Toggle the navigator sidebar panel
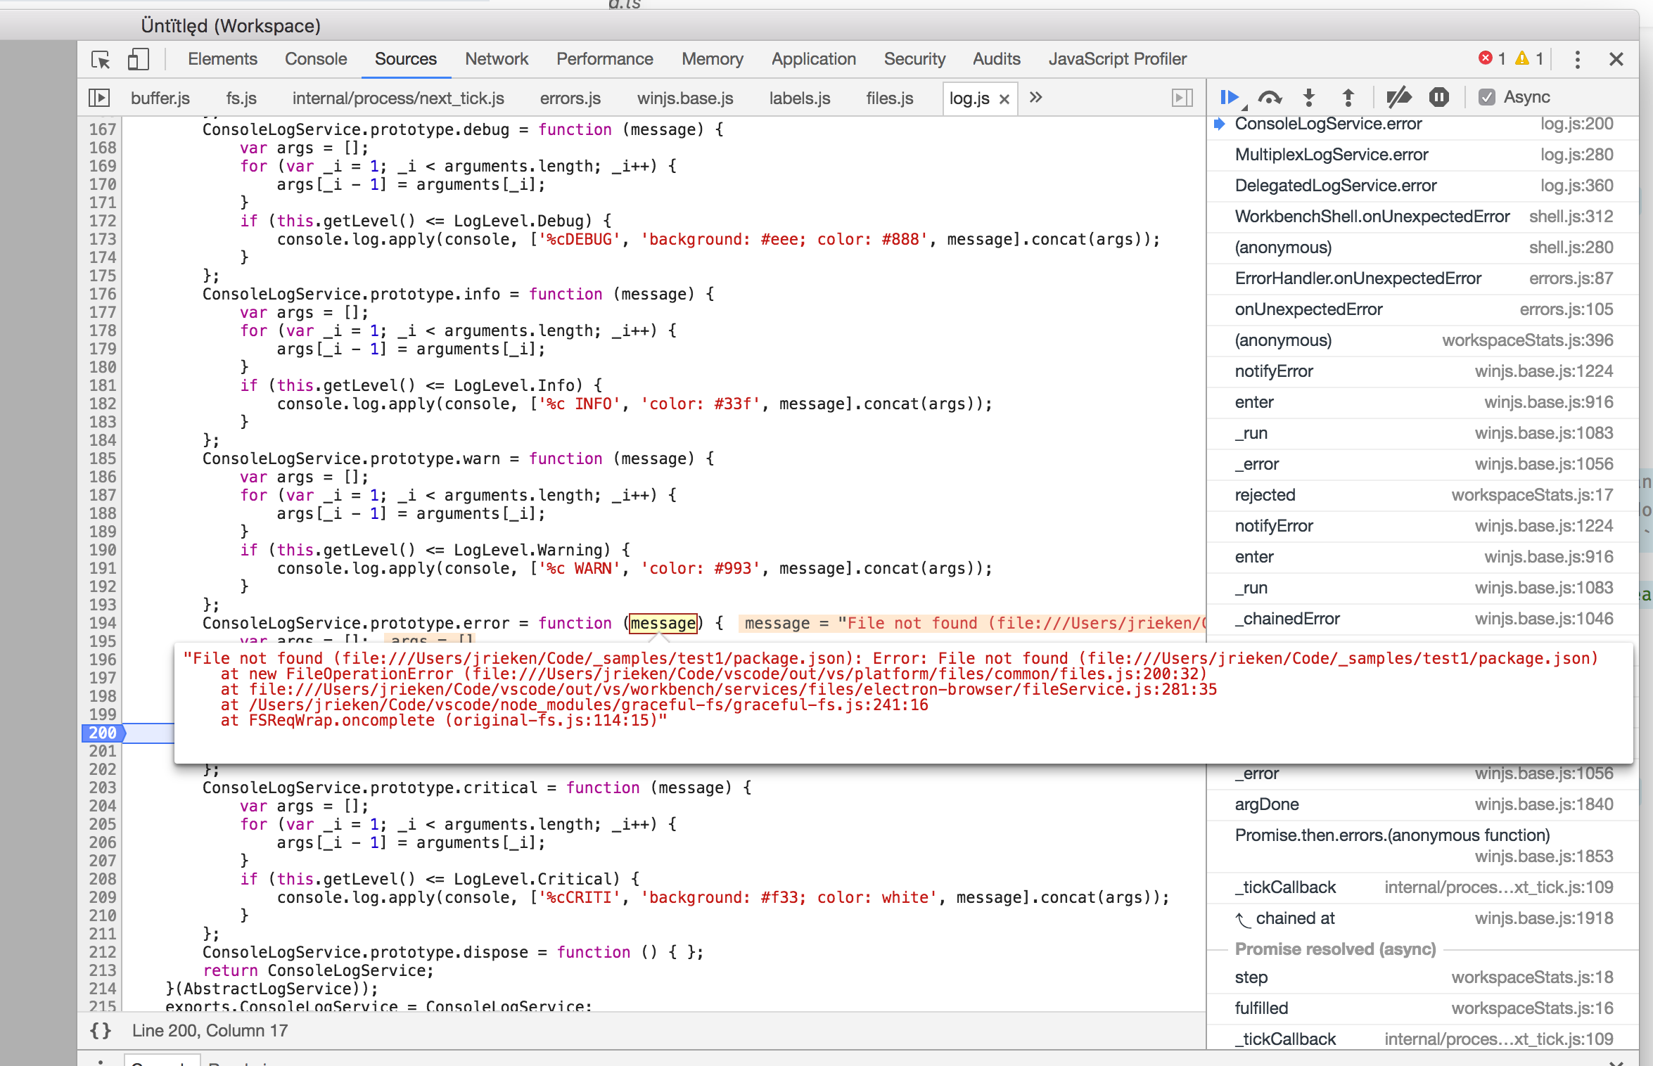Screen dimensions: 1653x1066 point(98,98)
